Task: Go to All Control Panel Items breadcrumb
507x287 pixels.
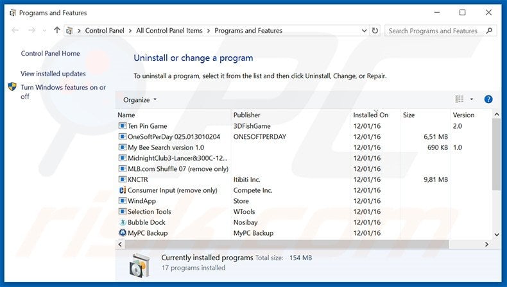Action: coord(169,31)
